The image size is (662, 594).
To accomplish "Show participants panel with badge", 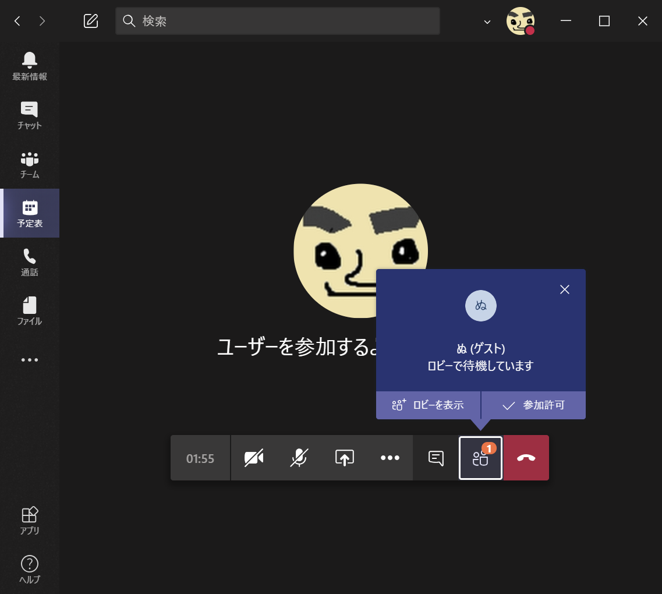I will pos(480,458).
